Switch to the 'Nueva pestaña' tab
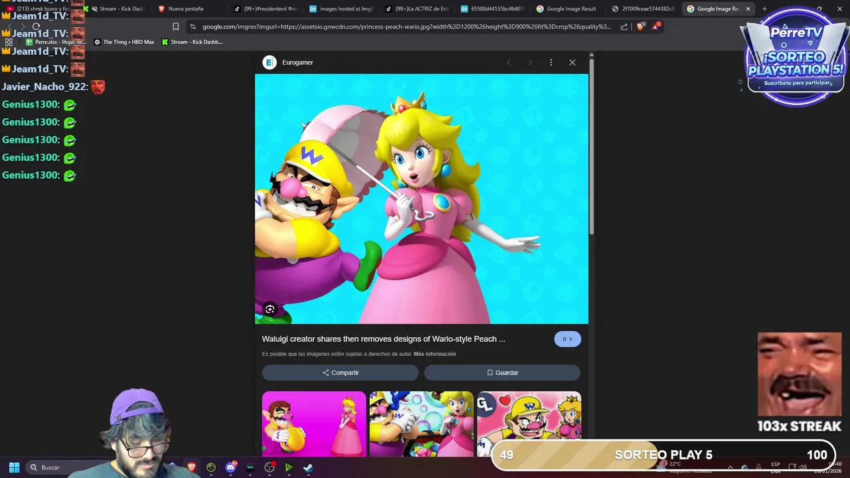The height and width of the screenshot is (478, 850). coord(186,9)
